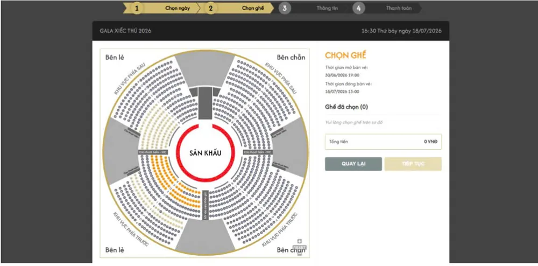This screenshot has height=266, width=538.
Task: Select the left Cửa thoát hiểm - WC label
Action: (x=153, y=152)
